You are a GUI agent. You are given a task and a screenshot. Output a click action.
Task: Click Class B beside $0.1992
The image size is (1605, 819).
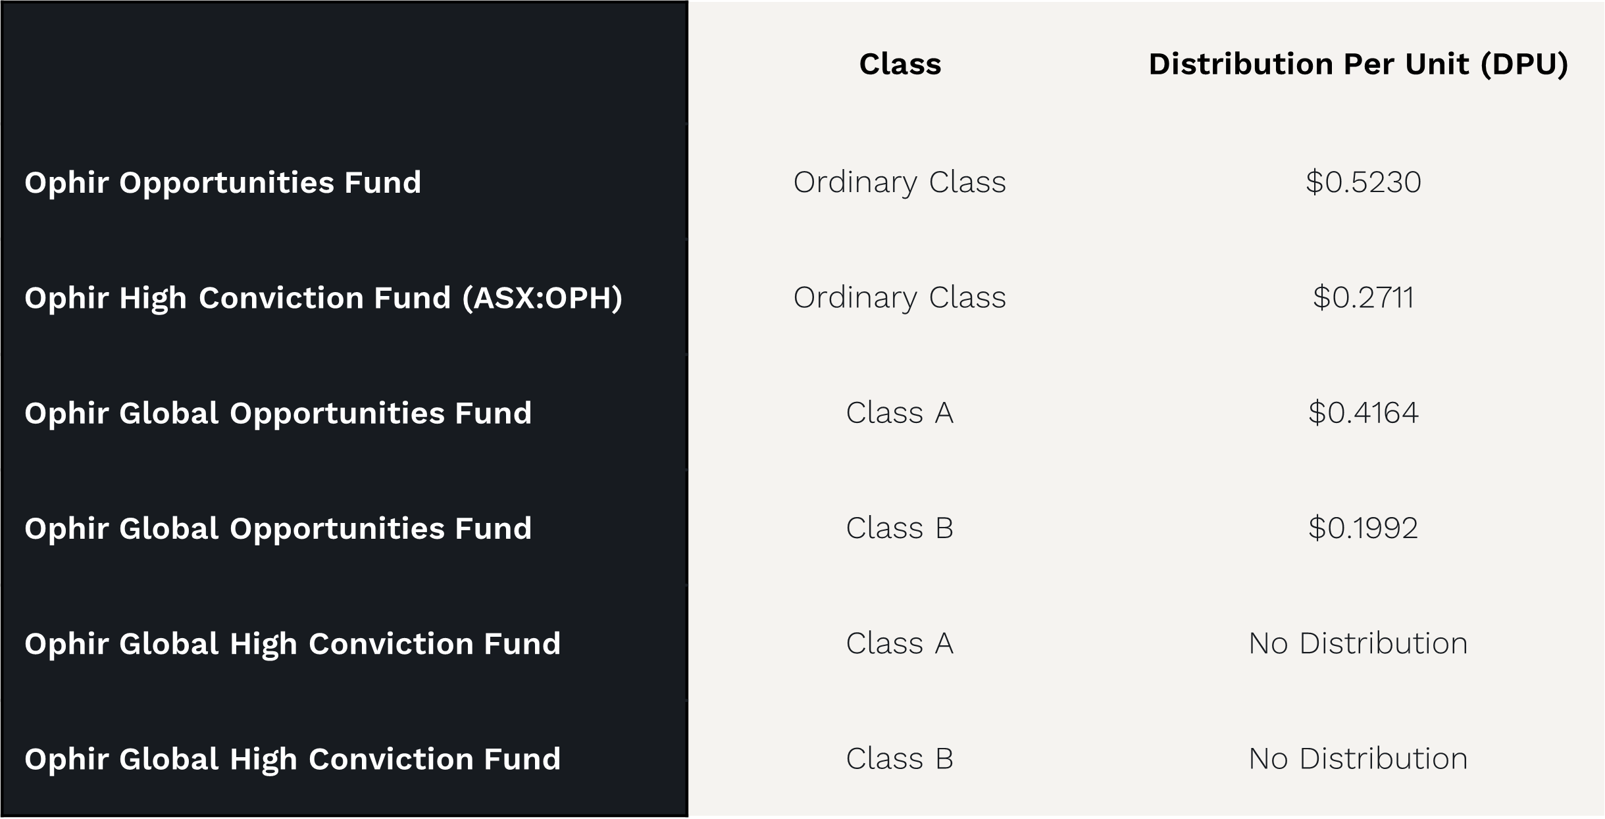[900, 528]
